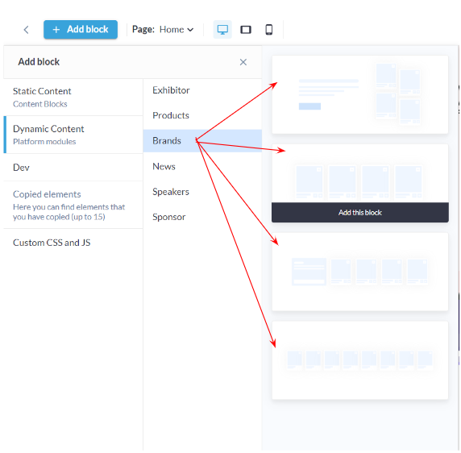Screen dimensions: 461x453
Task: Click the back arrow icon
Action: [x=26, y=30]
